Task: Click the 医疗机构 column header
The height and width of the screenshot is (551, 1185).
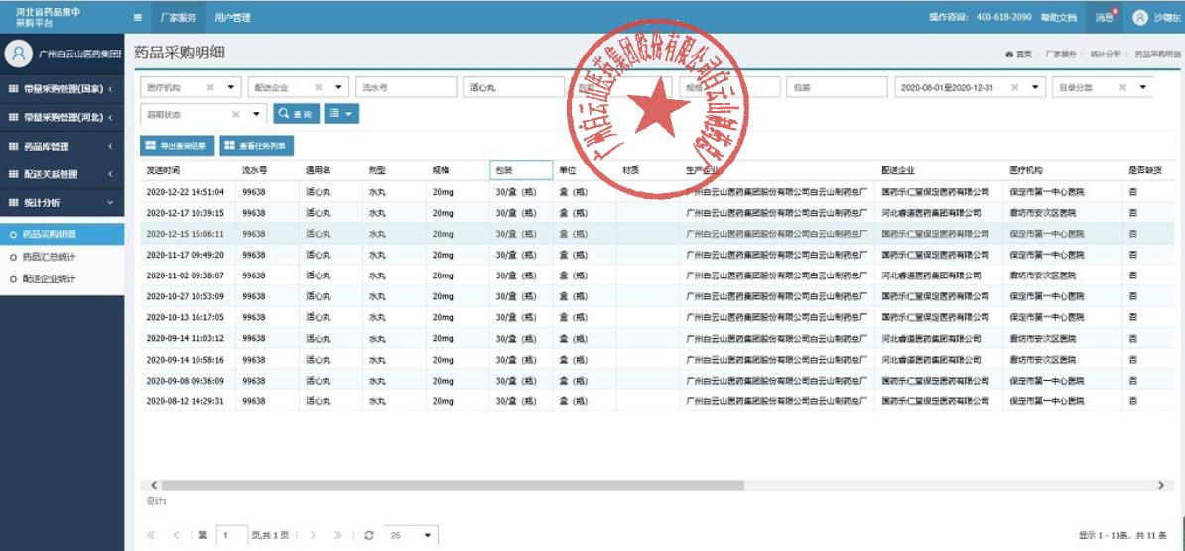Action: click(x=1025, y=170)
